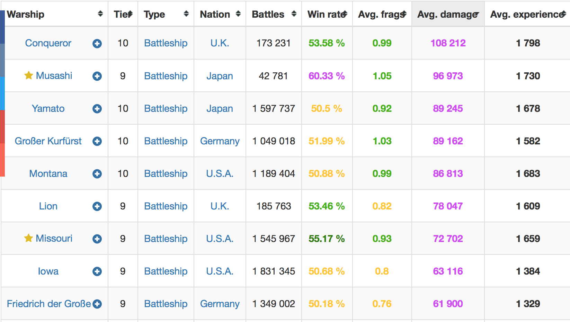
Task: Click the plus icon beside Missouri
Action: click(x=97, y=239)
